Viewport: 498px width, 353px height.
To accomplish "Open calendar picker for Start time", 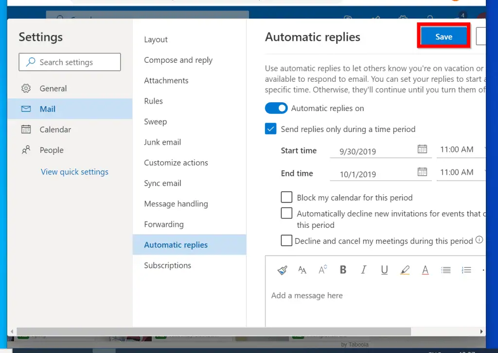I will tap(422, 149).
